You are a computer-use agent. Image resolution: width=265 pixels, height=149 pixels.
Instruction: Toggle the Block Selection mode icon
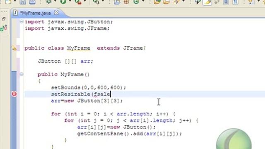click(x=226, y=2)
